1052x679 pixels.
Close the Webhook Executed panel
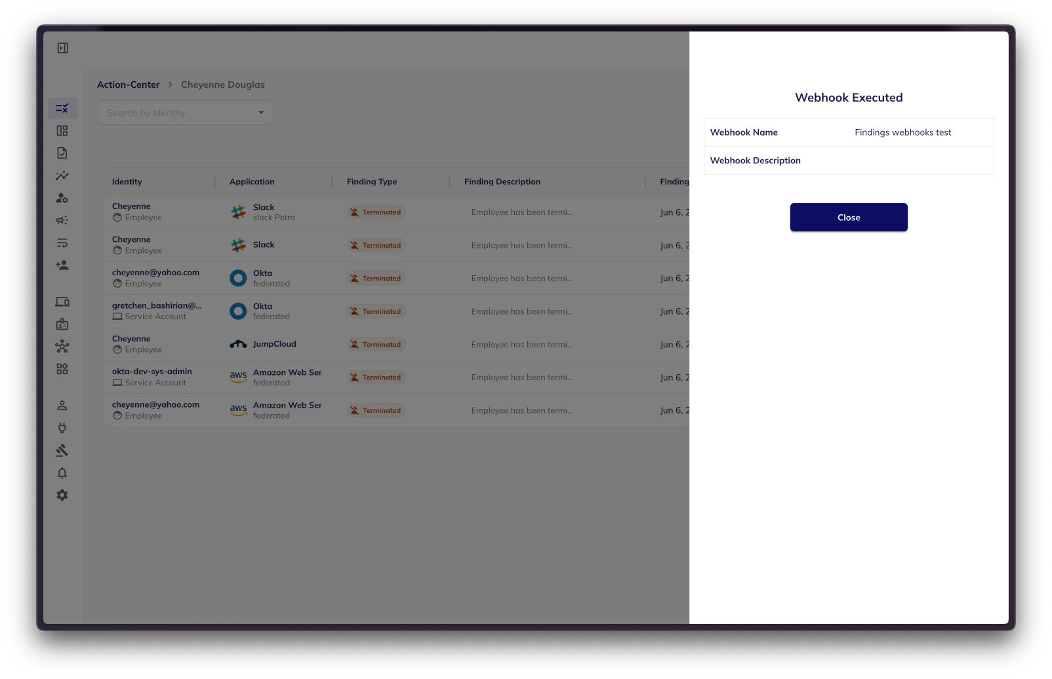[848, 218]
